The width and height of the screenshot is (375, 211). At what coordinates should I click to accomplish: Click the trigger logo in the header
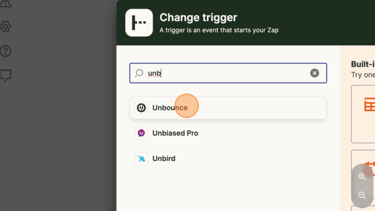click(x=139, y=23)
